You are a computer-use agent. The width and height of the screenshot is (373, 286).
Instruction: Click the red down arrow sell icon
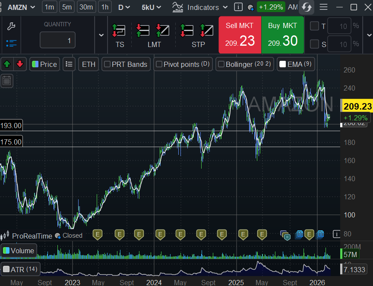(20, 64)
